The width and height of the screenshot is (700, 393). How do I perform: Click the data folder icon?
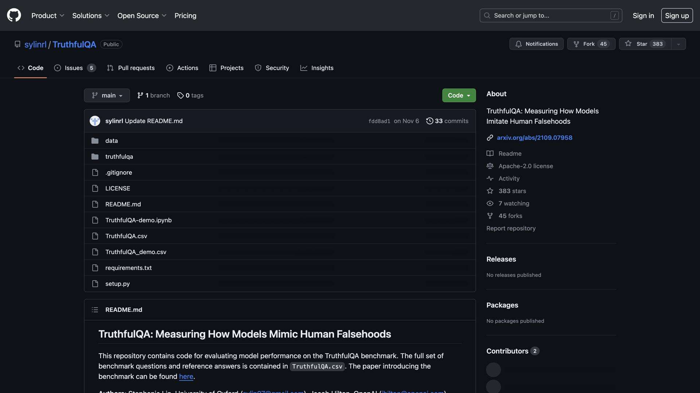(x=95, y=140)
